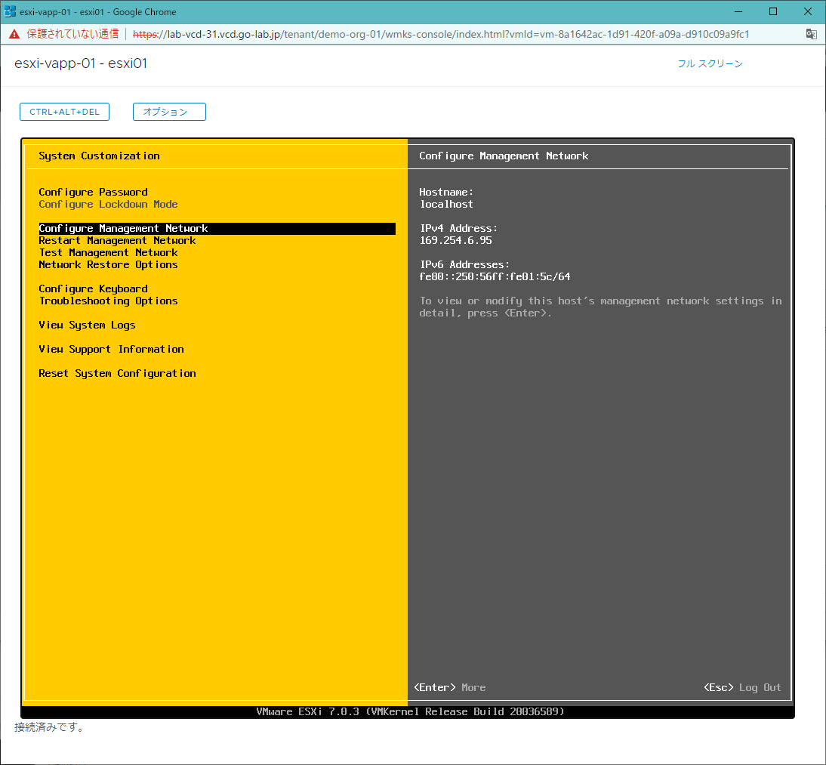Image resolution: width=826 pixels, height=765 pixels.
Task: Click the insecure connection warning triangle icon
Action: [14, 34]
